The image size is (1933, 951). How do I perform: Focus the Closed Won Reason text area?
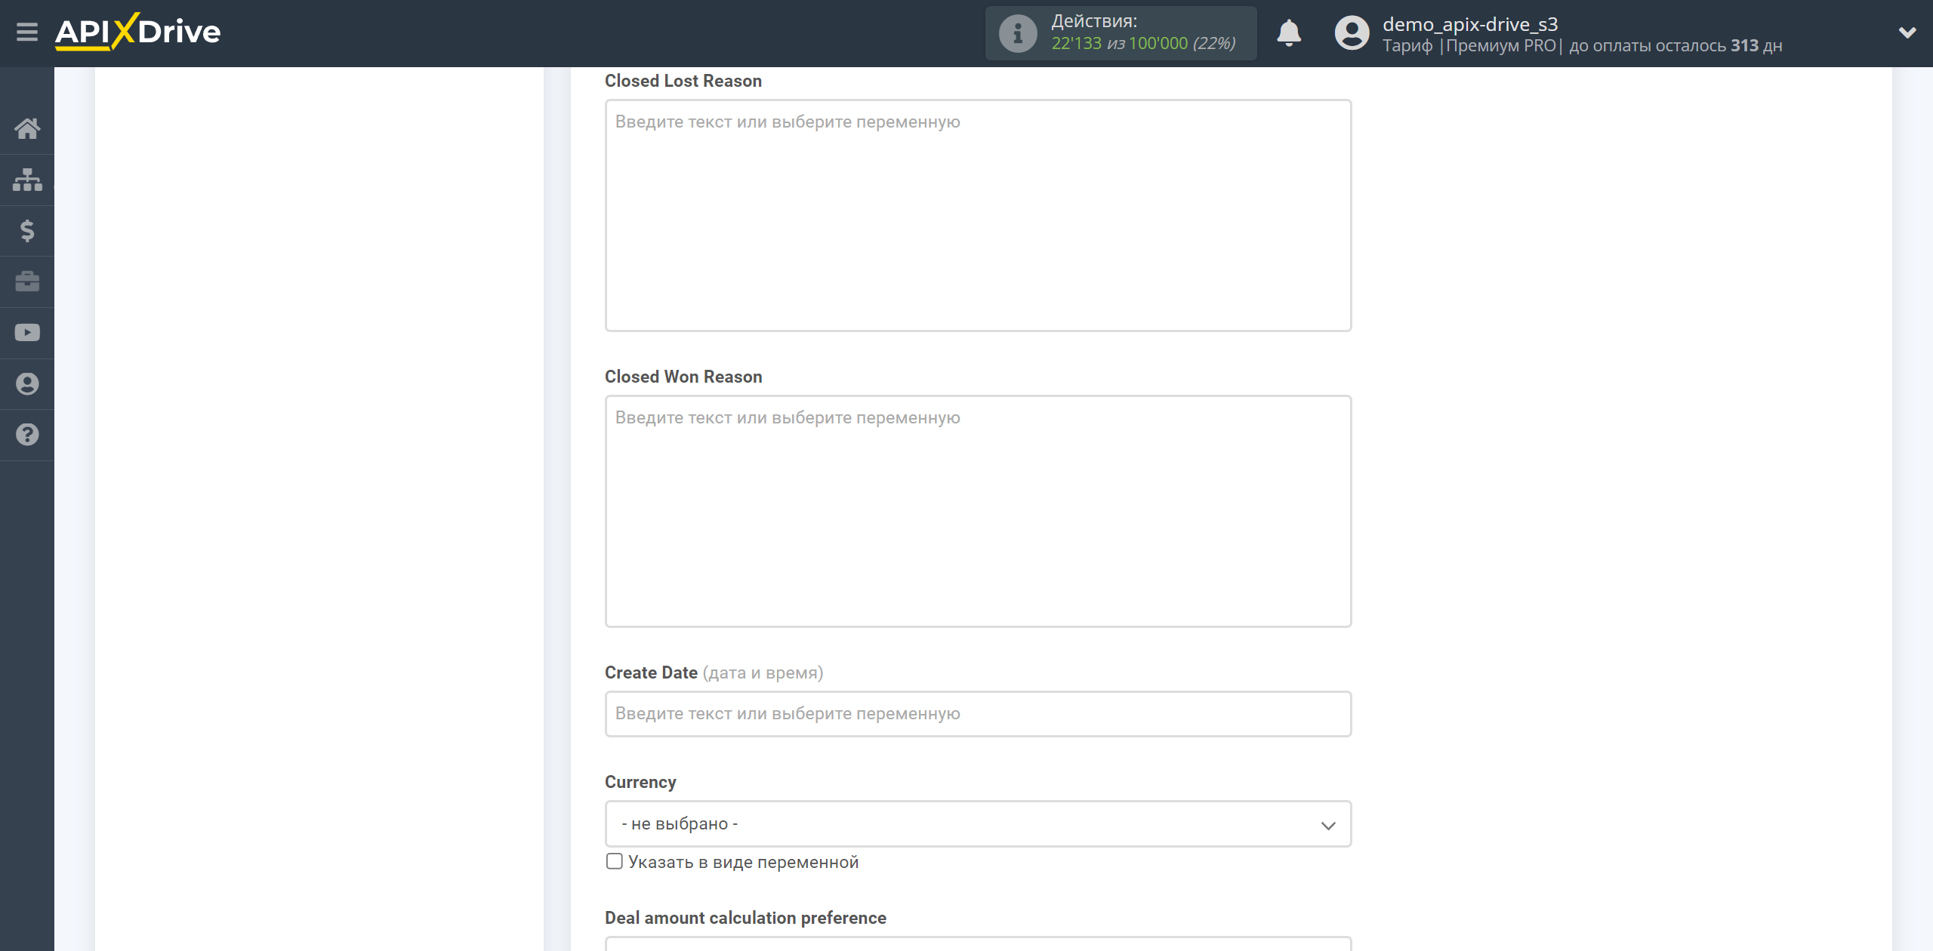point(978,511)
